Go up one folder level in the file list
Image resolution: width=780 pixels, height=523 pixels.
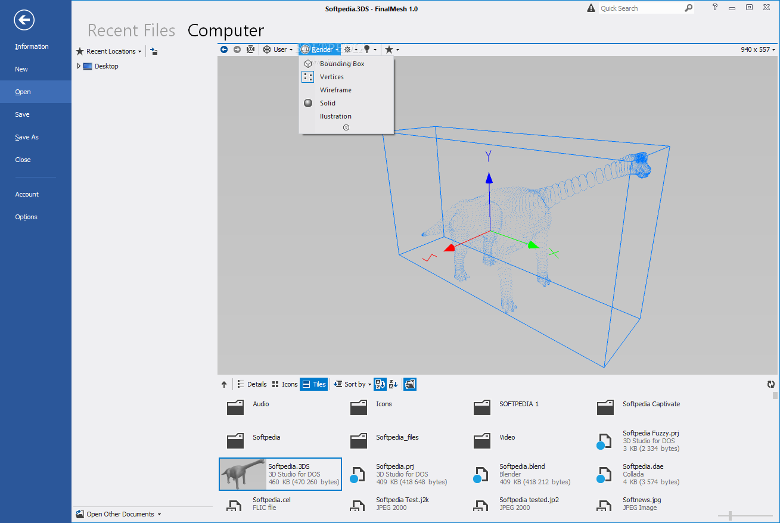click(x=224, y=384)
